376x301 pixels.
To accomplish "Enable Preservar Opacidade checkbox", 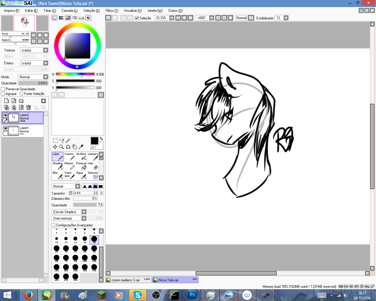I will [3, 89].
